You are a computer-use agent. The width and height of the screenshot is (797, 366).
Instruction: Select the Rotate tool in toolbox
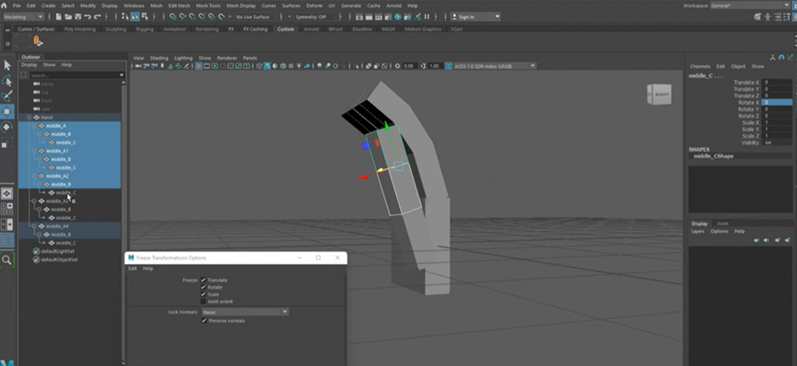7,127
